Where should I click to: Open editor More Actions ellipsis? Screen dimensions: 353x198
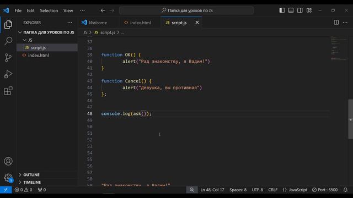click(x=345, y=22)
